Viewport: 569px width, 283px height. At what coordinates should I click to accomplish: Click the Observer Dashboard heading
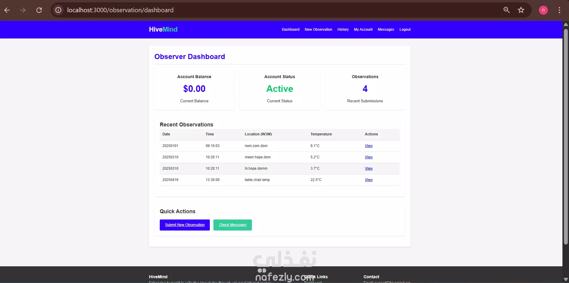click(190, 57)
